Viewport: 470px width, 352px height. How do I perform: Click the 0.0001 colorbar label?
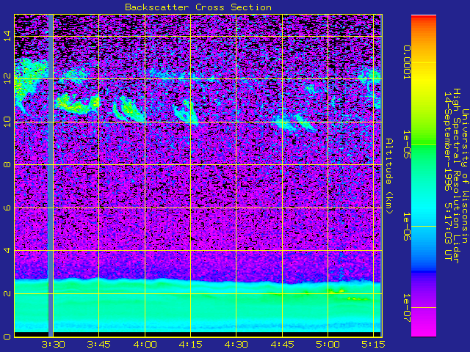[x=406, y=62]
